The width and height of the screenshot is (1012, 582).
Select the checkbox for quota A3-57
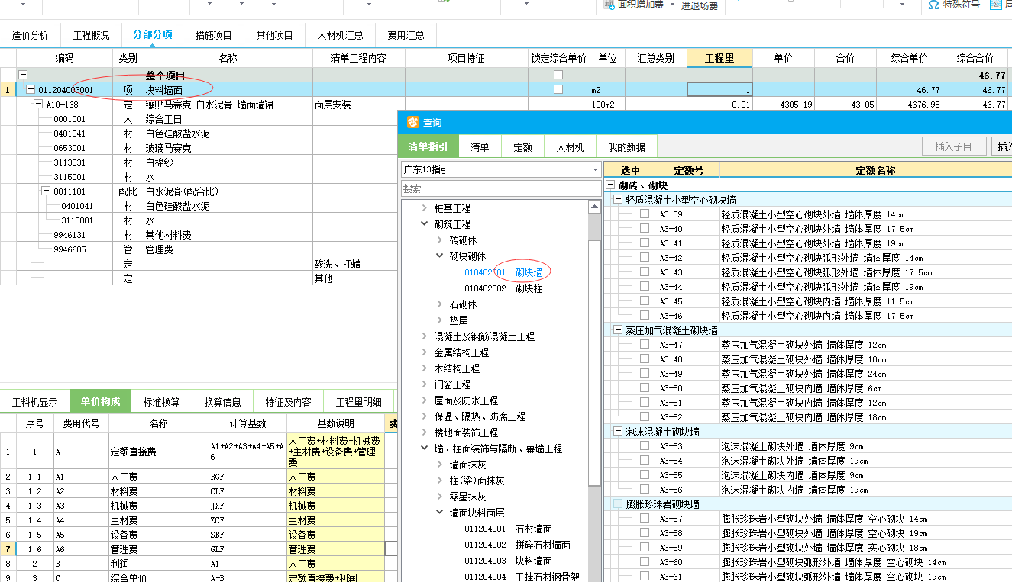[645, 518]
